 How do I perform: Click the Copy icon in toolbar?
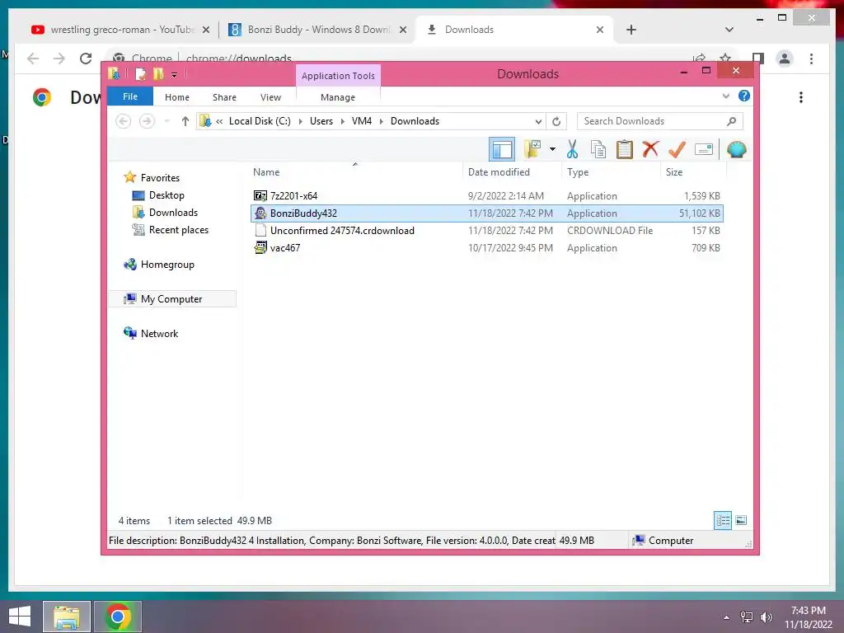(598, 149)
